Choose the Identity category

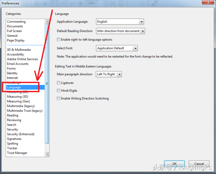[12, 73]
